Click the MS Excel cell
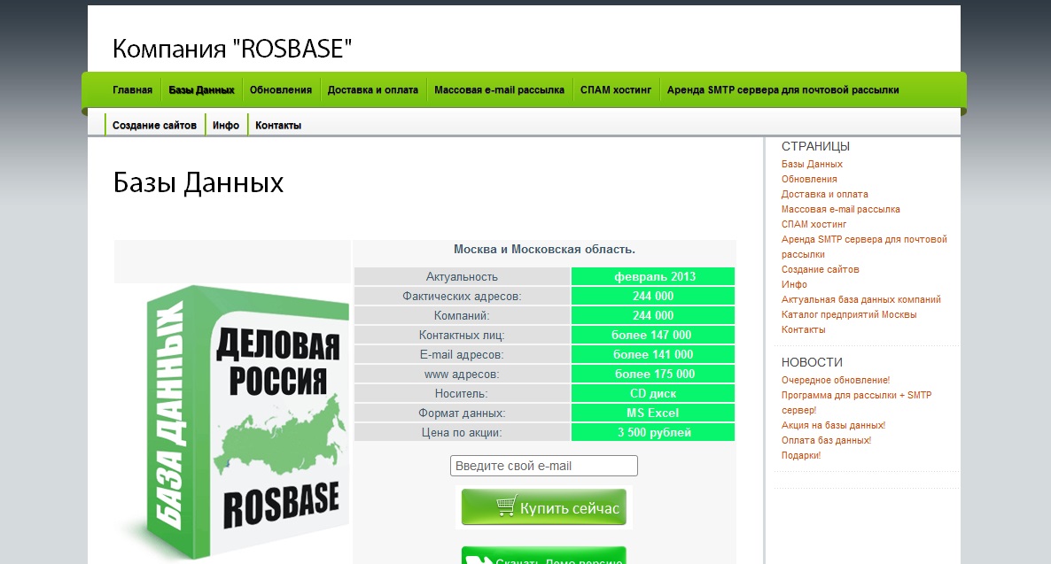The height and width of the screenshot is (564, 1051). [653, 413]
